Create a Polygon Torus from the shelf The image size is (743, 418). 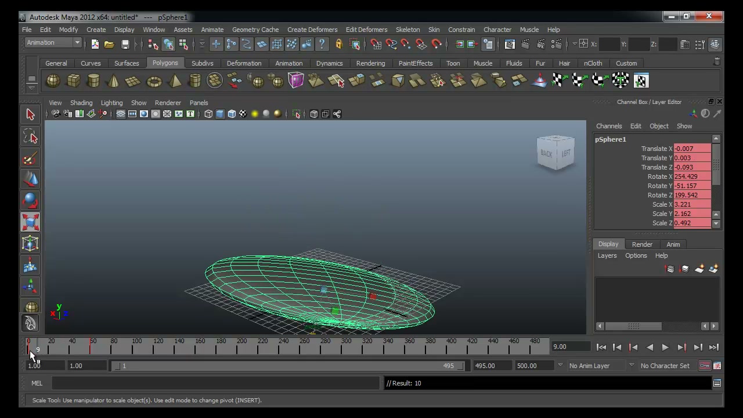point(154,81)
